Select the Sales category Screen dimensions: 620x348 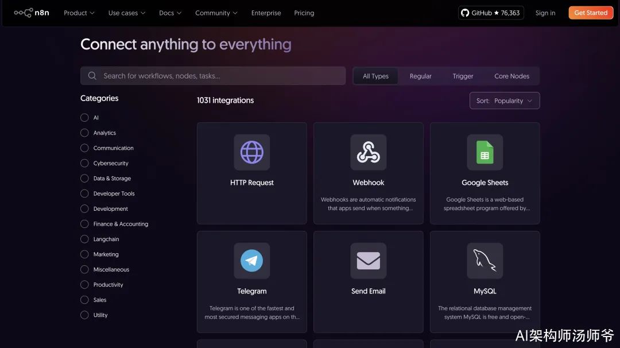pyautogui.click(x=94, y=300)
